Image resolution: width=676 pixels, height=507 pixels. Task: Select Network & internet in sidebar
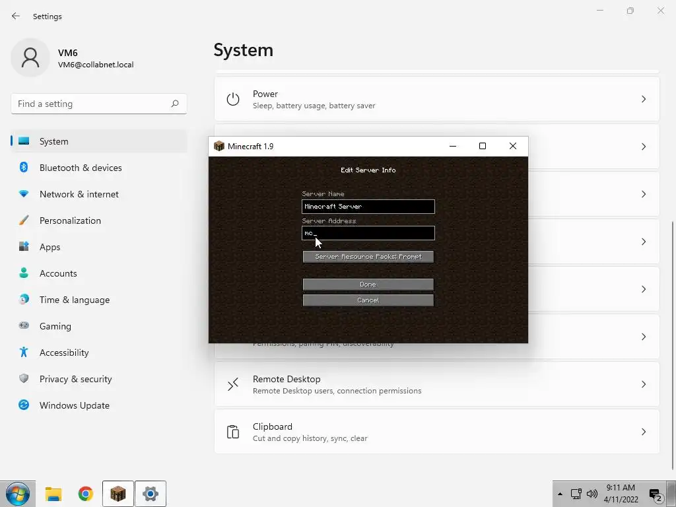(79, 194)
